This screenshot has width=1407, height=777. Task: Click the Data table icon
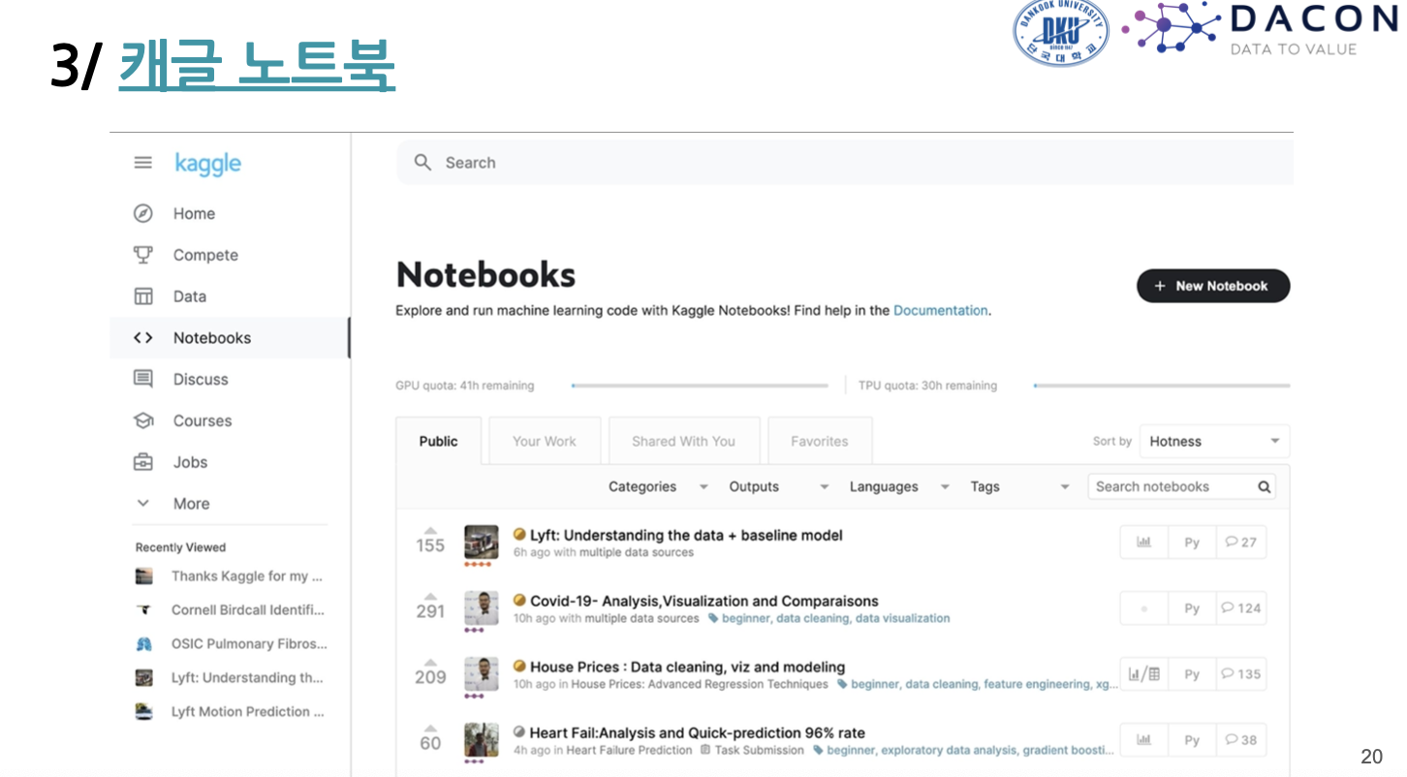pyautogui.click(x=143, y=296)
